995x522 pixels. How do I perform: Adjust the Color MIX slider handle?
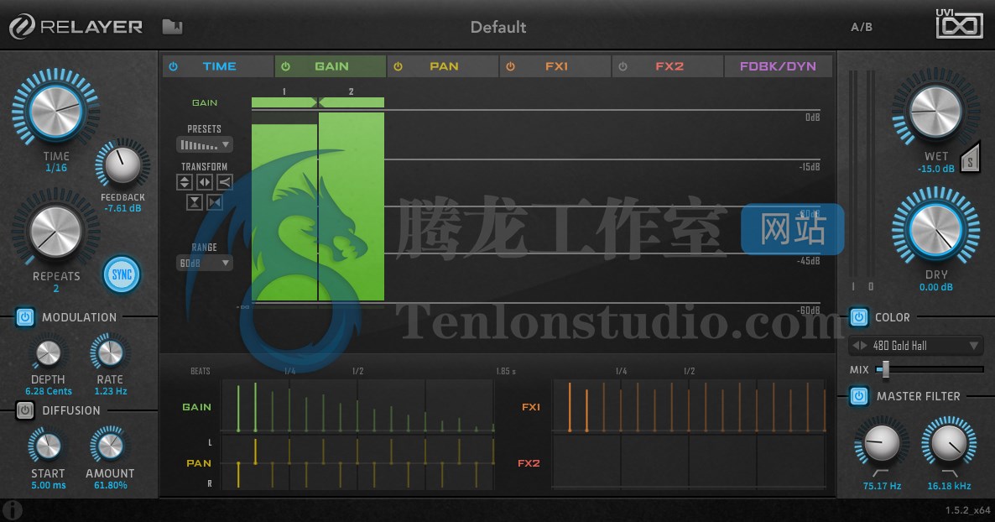tap(884, 369)
